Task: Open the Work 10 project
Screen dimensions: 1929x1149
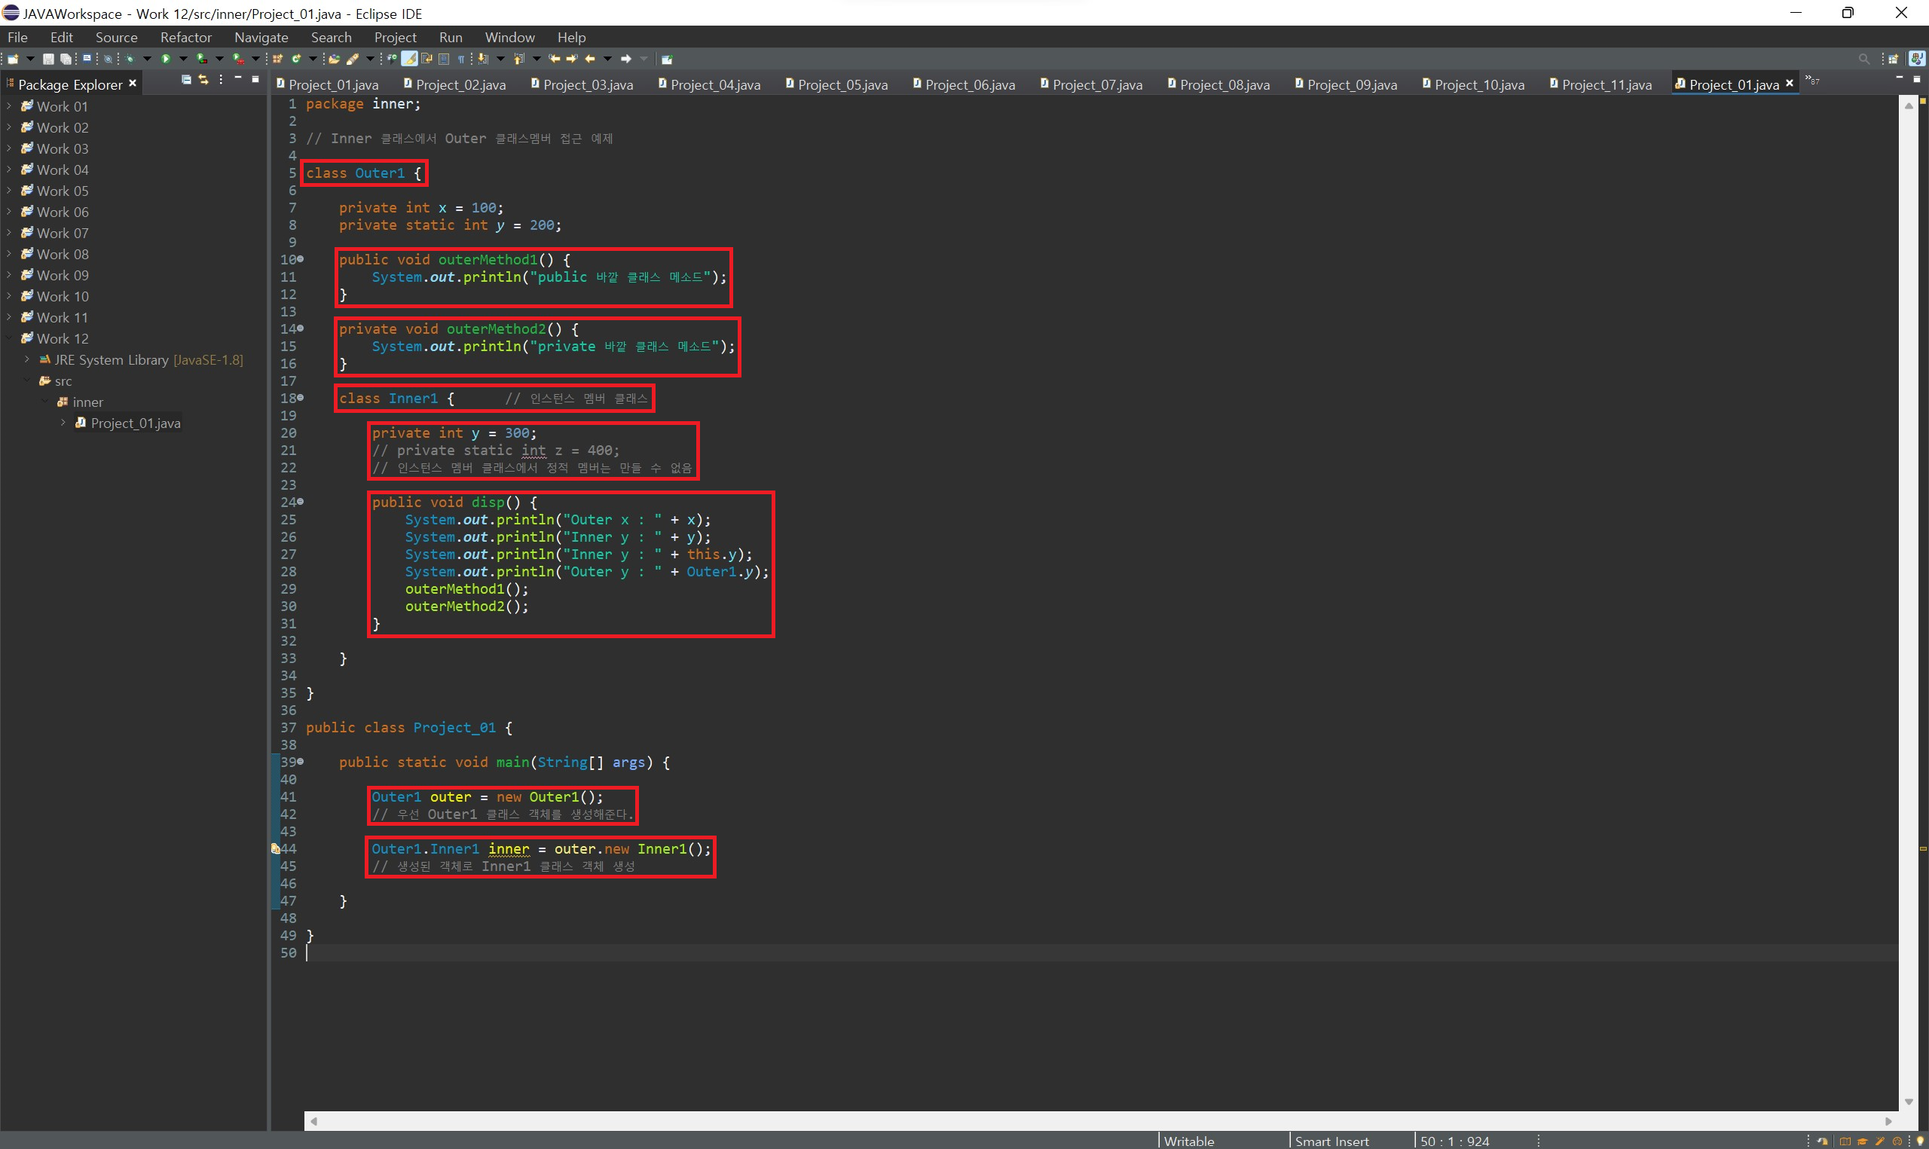Action: click(62, 296)
